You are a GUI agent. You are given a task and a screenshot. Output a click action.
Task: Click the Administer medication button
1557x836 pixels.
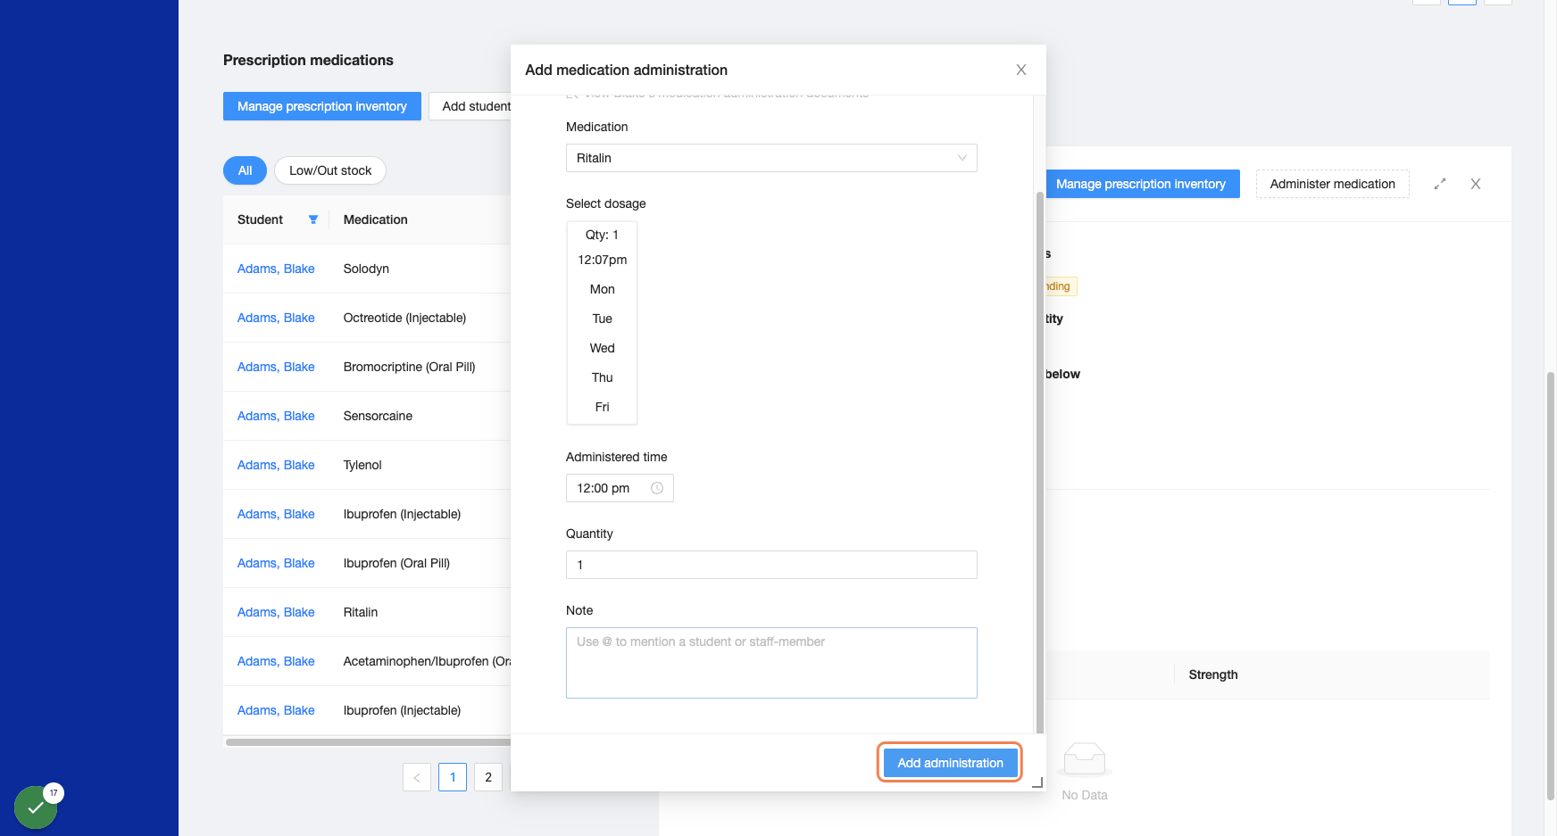point(1333,184)
